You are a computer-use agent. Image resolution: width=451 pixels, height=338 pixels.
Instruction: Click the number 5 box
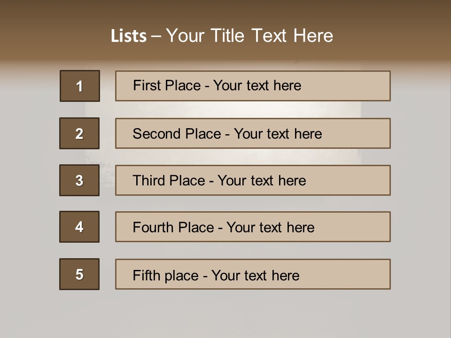[x=79, y=274]
